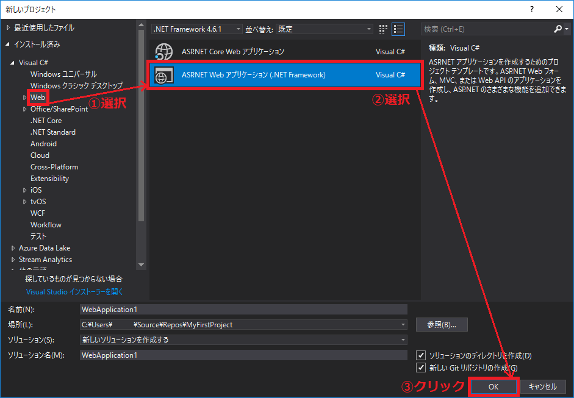
Task: Switch to medium icons list view
Action: pos(398,29)
